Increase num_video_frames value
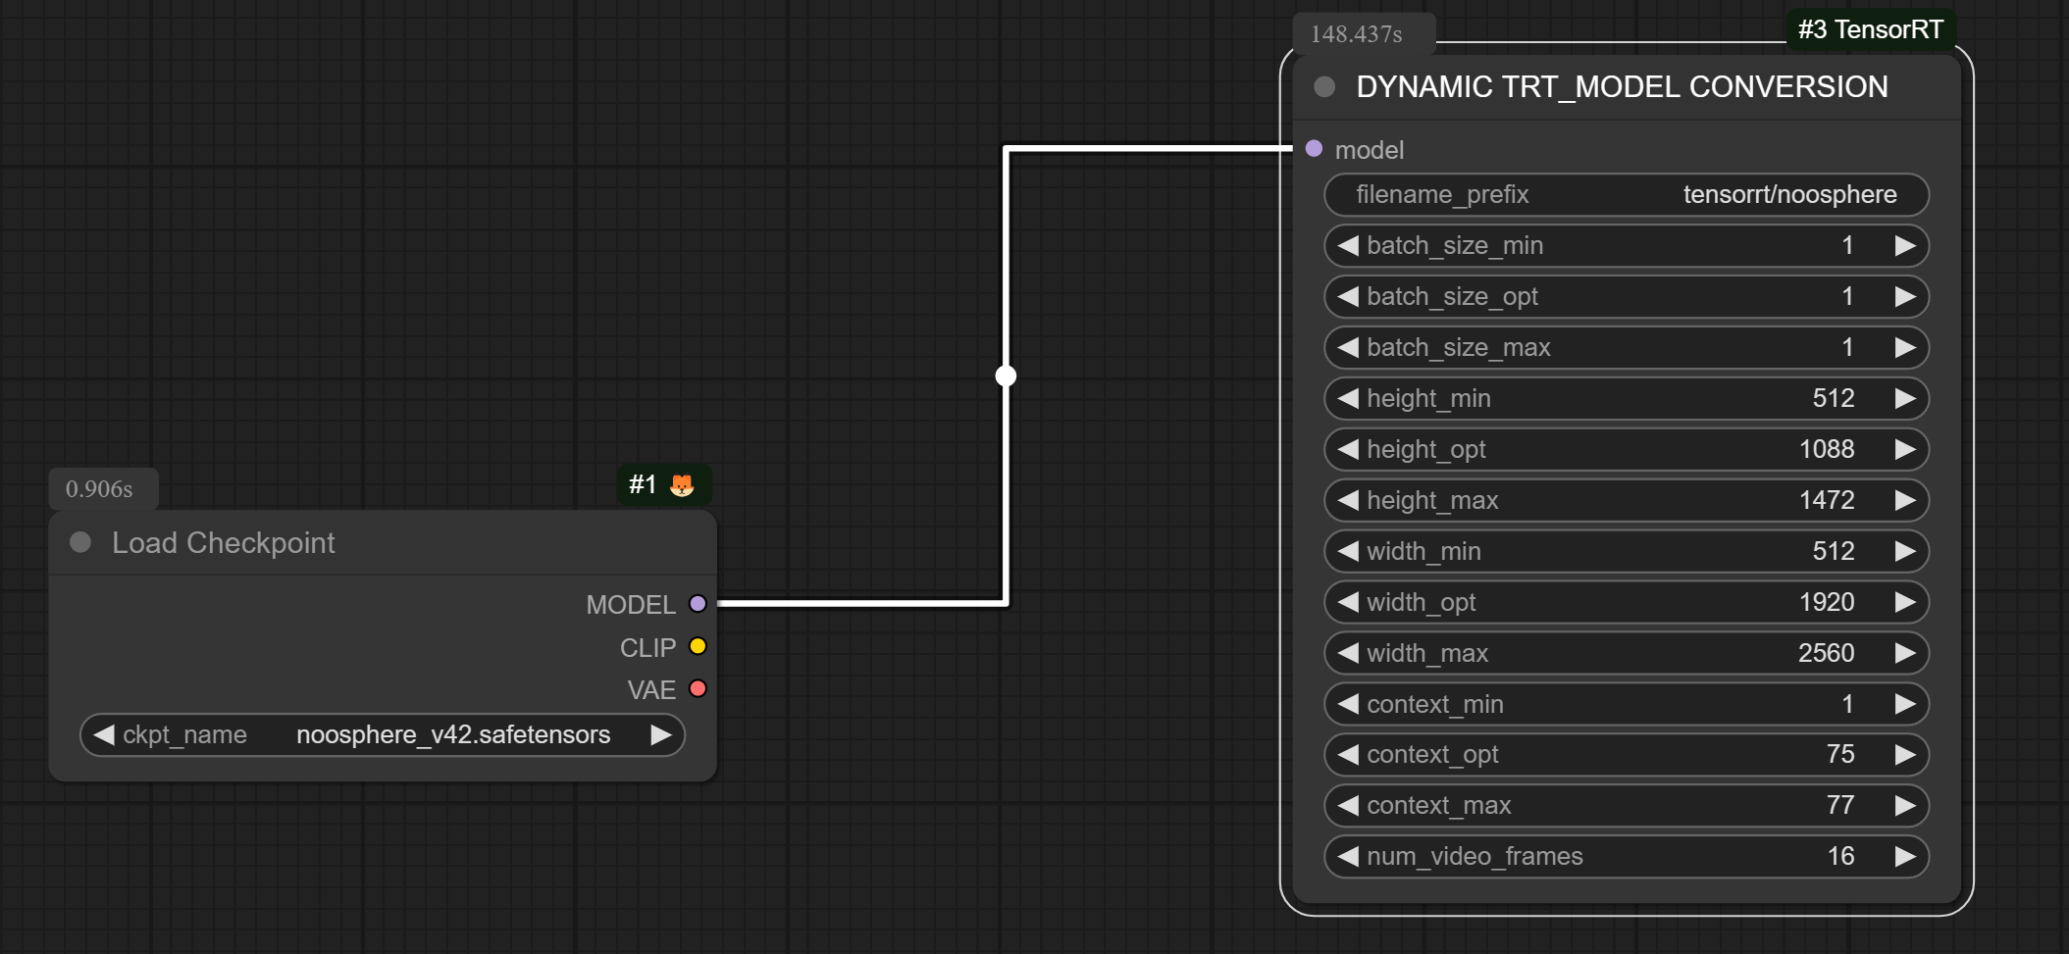Screen dimensions: 2069x954 coord(1905,856)
